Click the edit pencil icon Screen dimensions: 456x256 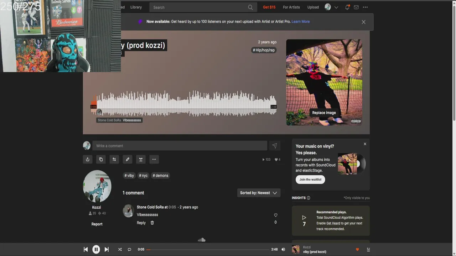[x=128, y=159]
